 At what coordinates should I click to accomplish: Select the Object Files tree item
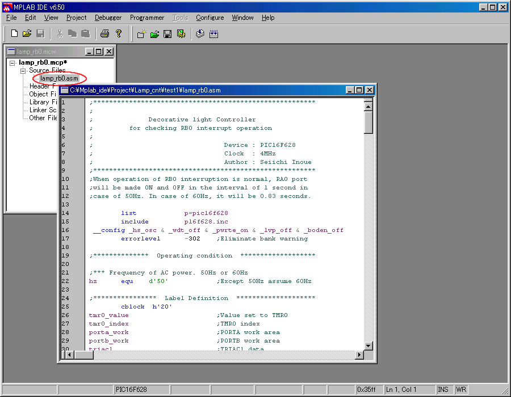pyautogui.click(x=43, y=94)
